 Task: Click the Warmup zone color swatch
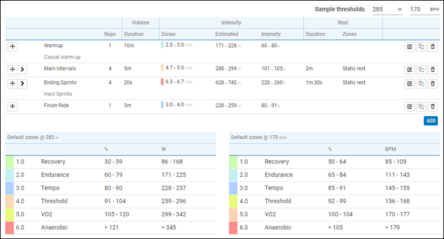click(162, 45)
